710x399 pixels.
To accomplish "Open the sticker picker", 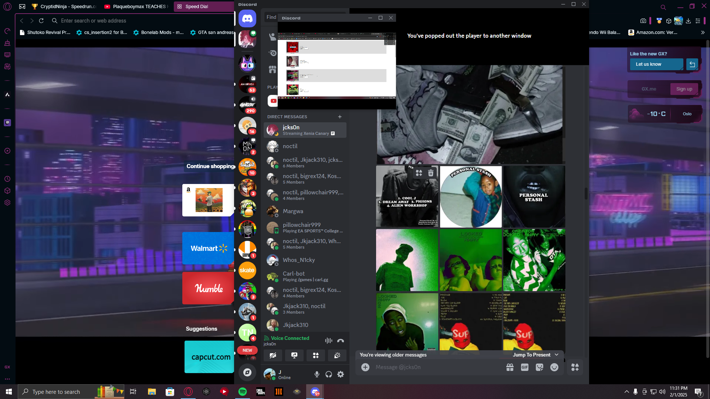I will point(539,367).
